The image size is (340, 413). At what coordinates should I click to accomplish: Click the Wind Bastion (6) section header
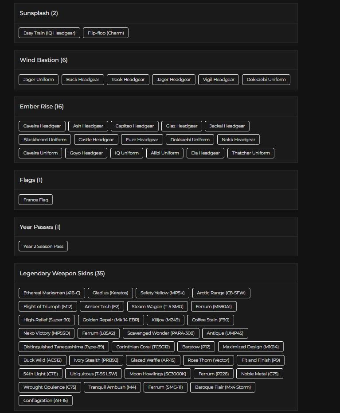(x=43, y=60)
